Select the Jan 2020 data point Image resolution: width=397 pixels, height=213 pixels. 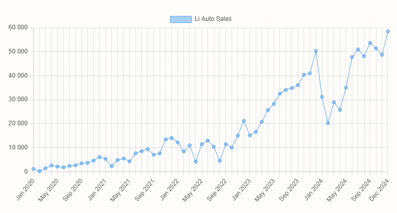(33, 169)
